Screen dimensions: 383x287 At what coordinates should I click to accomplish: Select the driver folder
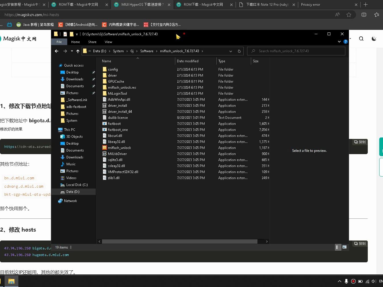[112, 75]
